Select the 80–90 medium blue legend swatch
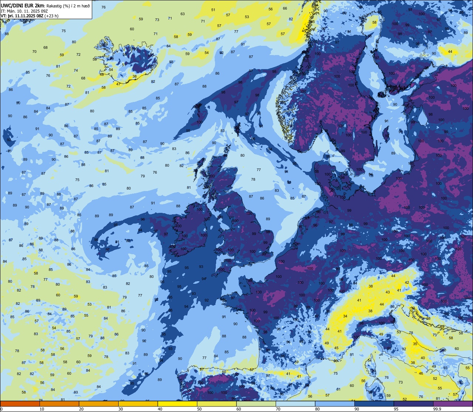This screenshot has height=412, width=473. [335, 404]
